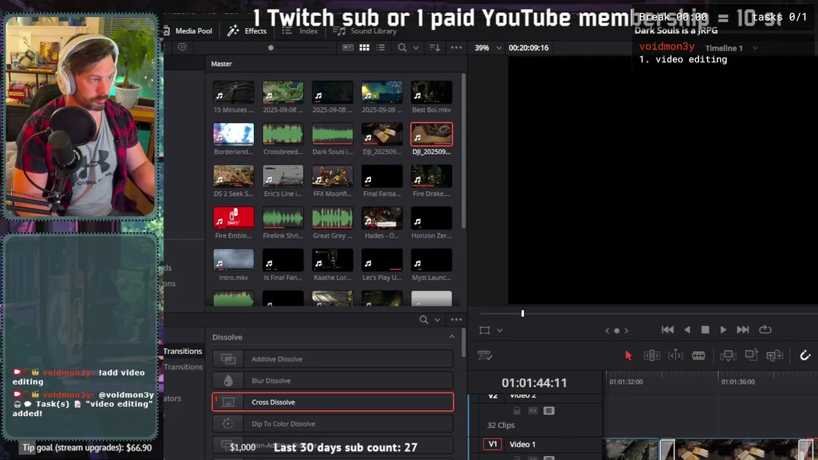
Task: Jump to the last frame
Action: (743, 330)
